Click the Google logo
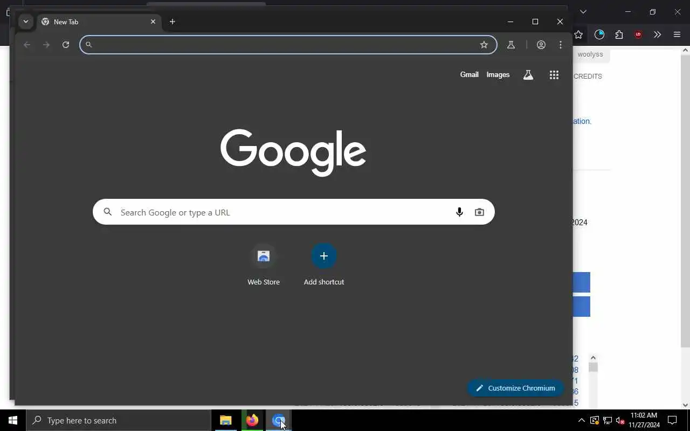Screen dimensions: 690x431 [293, 152]
